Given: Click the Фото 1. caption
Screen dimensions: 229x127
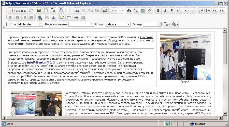Looking at the screenshot, I should click(x=185, y=82).
